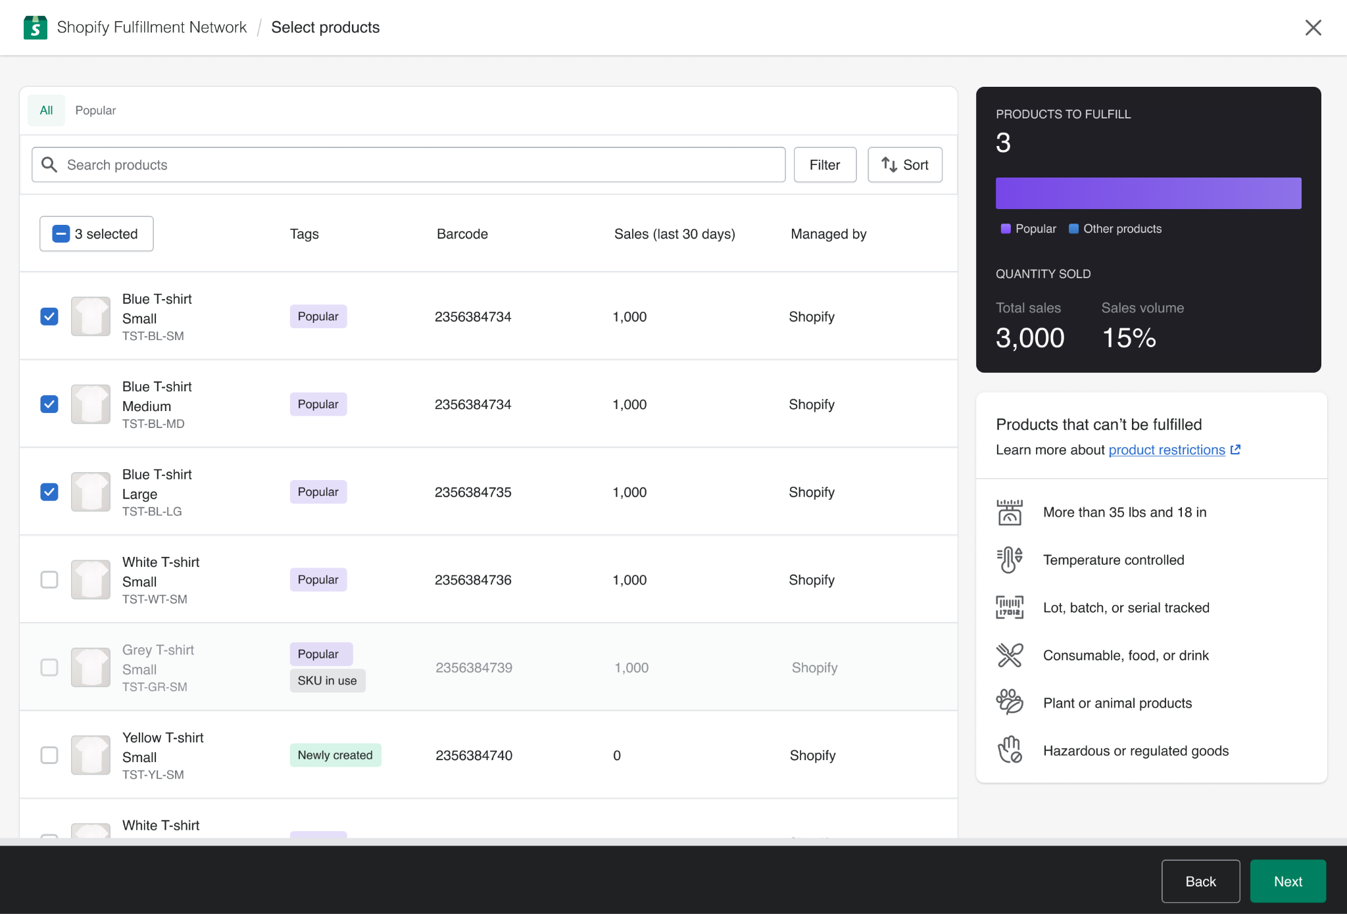Click the Barcode column header
Image resolution: width=1347 pixels, height=914 pixels.
pyautogui.click(x=462, y=234)
